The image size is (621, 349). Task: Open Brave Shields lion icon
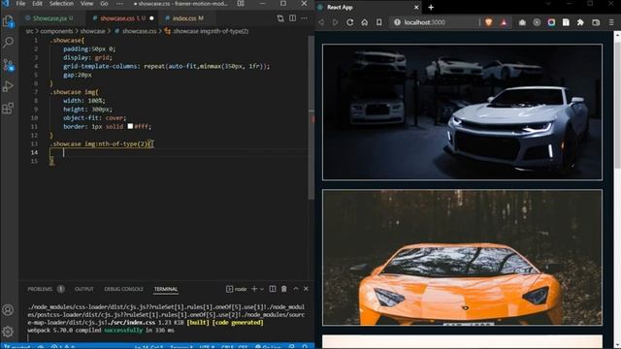click(489, 22)
